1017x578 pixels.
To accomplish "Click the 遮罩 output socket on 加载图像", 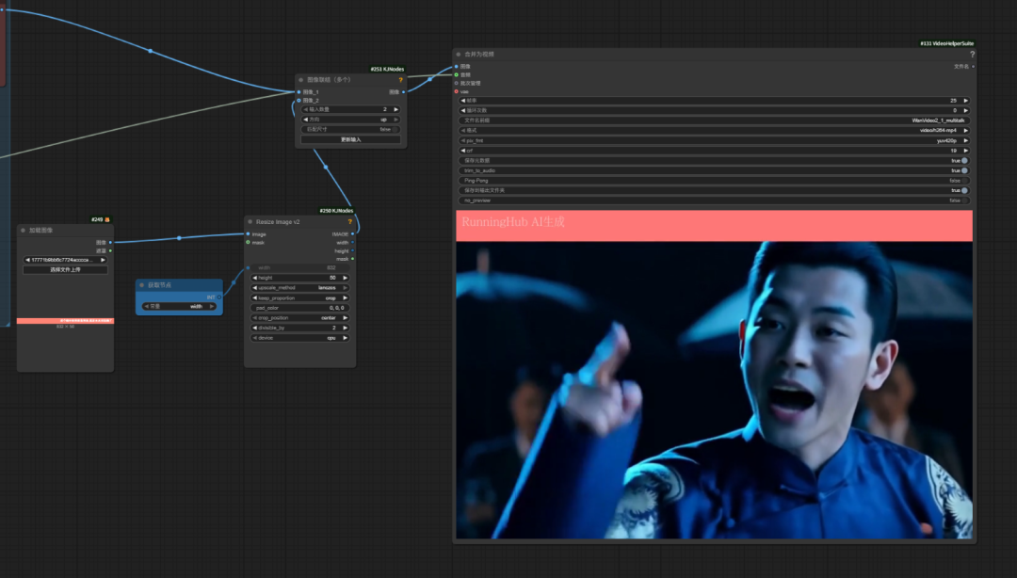I will (x=110, y=250).
